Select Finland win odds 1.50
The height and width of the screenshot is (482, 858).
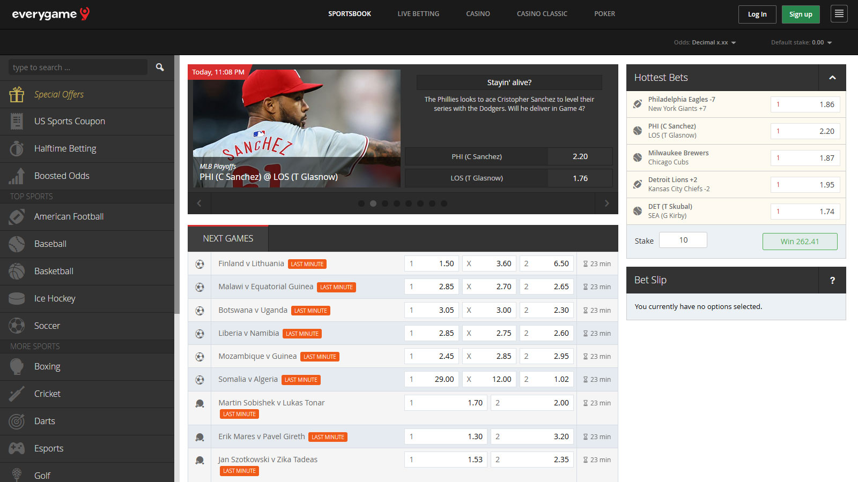(x=432, y=263)
